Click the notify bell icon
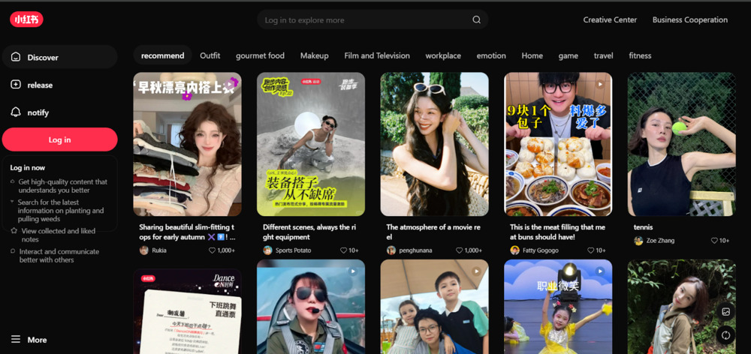This screenshot has height=354, width=751. point(16,112)
